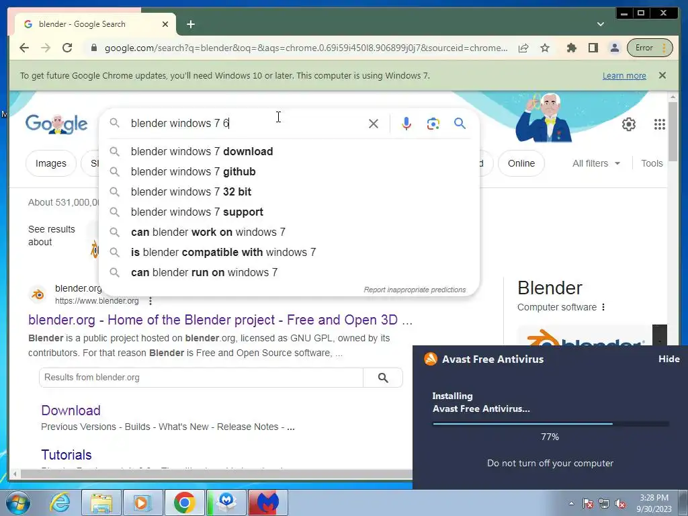The height and width of the screenshot is (516, 688).
Task: Submit search with magnifier button
Action: pyautogui.click(x=460, y=124)
